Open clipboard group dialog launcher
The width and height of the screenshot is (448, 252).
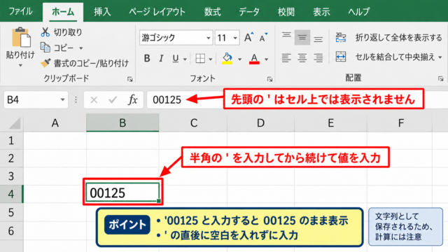click(130, 79)
